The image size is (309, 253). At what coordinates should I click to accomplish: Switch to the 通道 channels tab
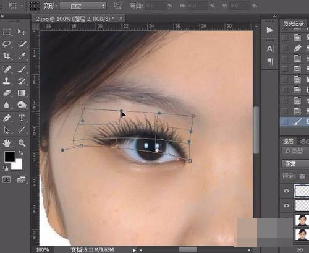(x=304, y=141)
